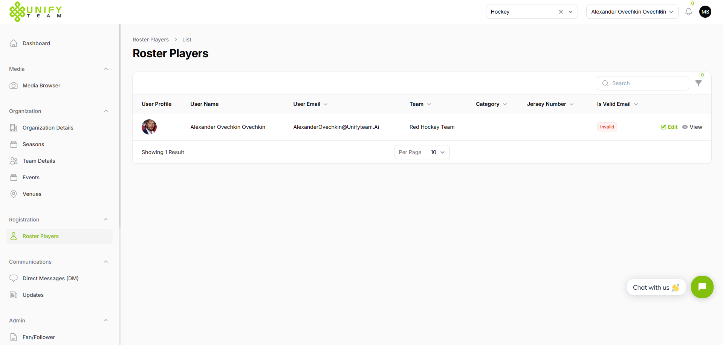Select the Events icon in the sidebar
Image resolution: width=723 pixels, height=345 pixels.
point(14,177)
